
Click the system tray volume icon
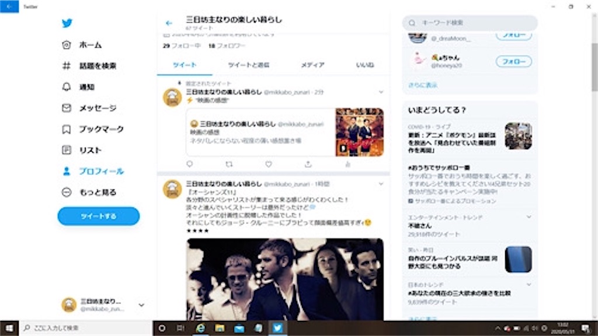point(535,328)
